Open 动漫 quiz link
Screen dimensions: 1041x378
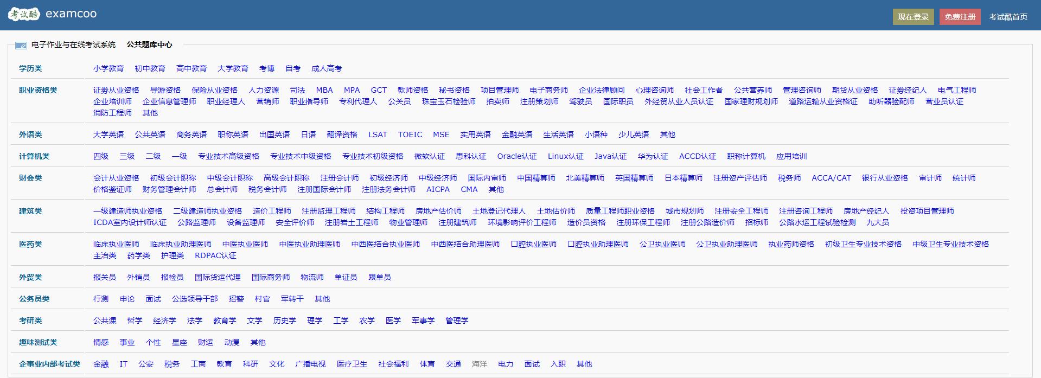click(x=232, y=342)
